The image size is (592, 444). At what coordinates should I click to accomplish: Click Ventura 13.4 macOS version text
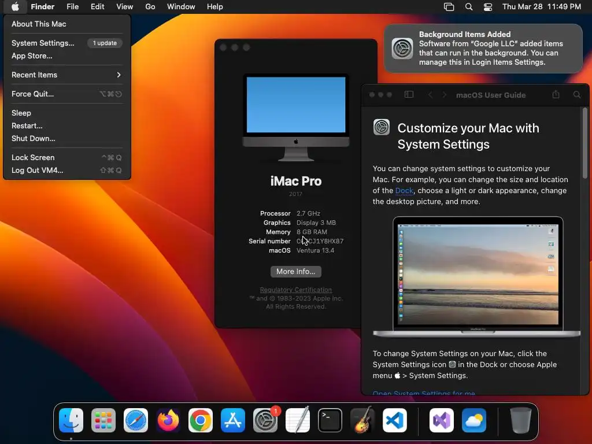(315, 250)
